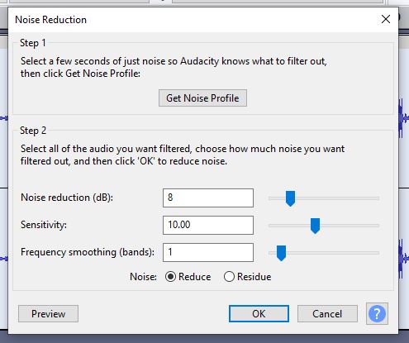Click the Noise Reduction title bar
Image resolution: width=409 pixels, height=343 pixels.
pos(193,20)
